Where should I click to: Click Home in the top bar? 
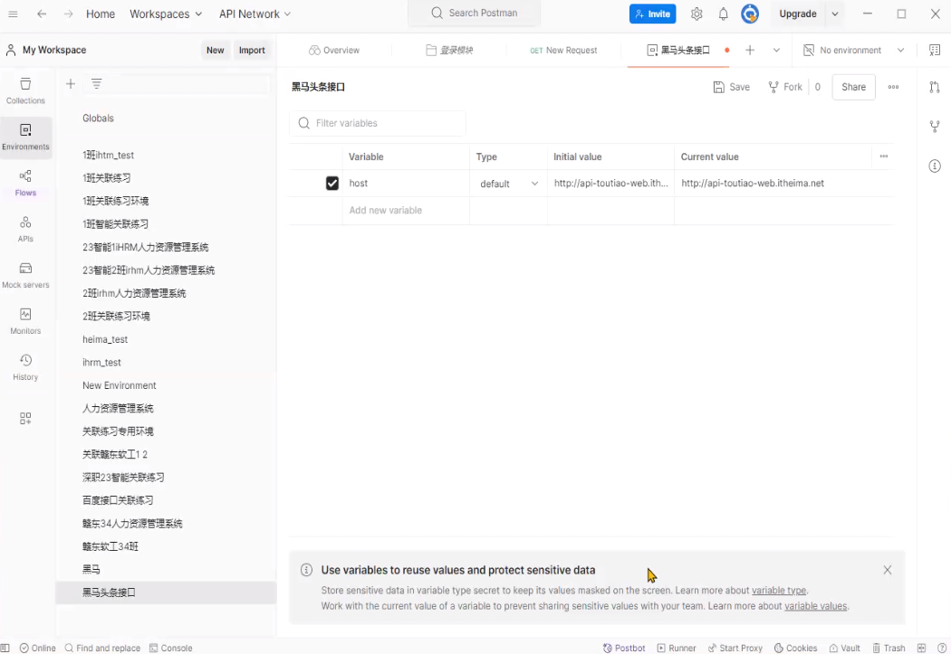[100, 14]
